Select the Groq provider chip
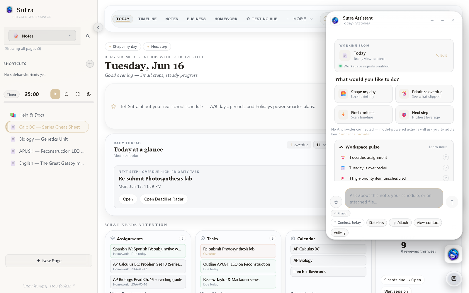Viewport: 469px width, 293px height. (340, 213)
